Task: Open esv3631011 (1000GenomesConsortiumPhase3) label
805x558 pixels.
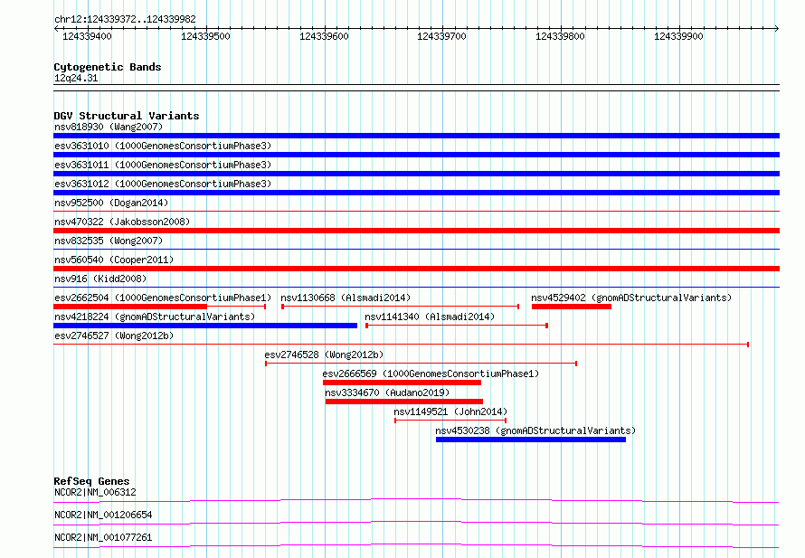Action: (x=163, y=165)
